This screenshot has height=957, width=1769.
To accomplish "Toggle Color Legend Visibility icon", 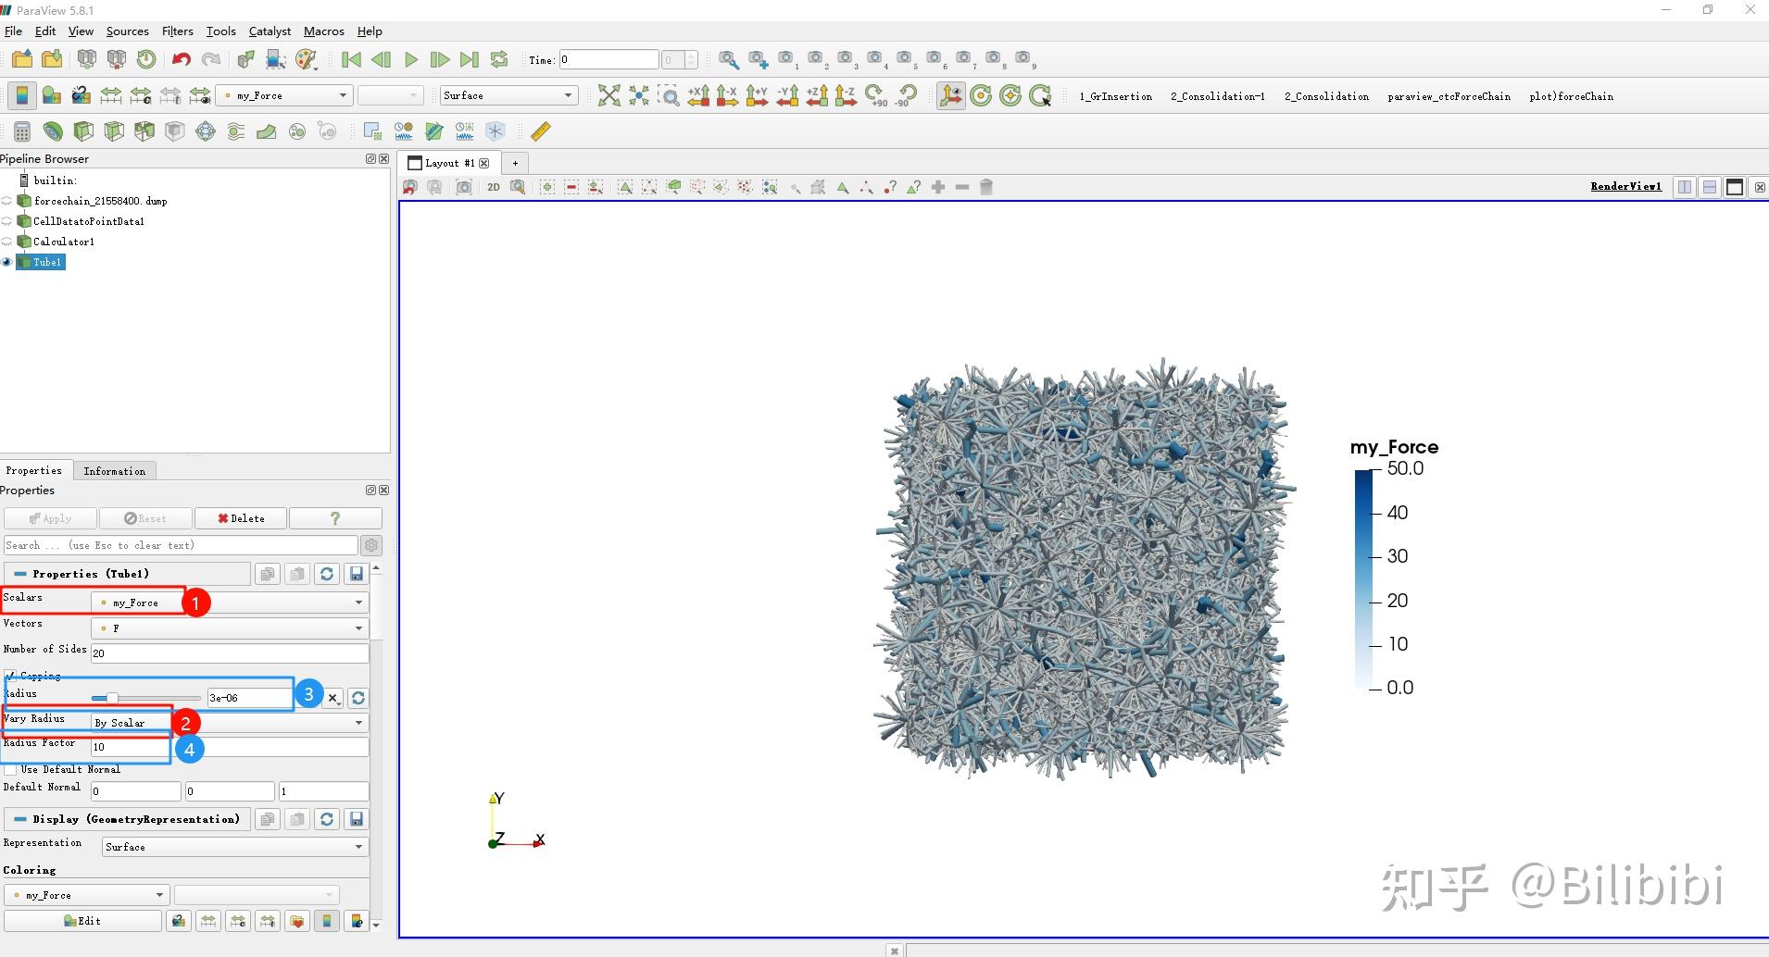I will [21, 96].
